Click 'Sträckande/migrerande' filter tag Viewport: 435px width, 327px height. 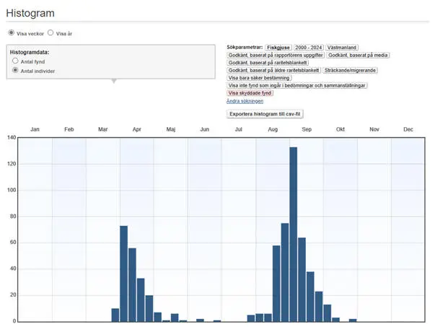pyautogui.click(x=351, y=70)
